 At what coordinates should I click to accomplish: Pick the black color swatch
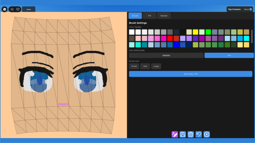(183, 32)
